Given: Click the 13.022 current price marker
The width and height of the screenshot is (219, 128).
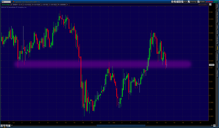Looking at the screenshot, I should point(211,65).
